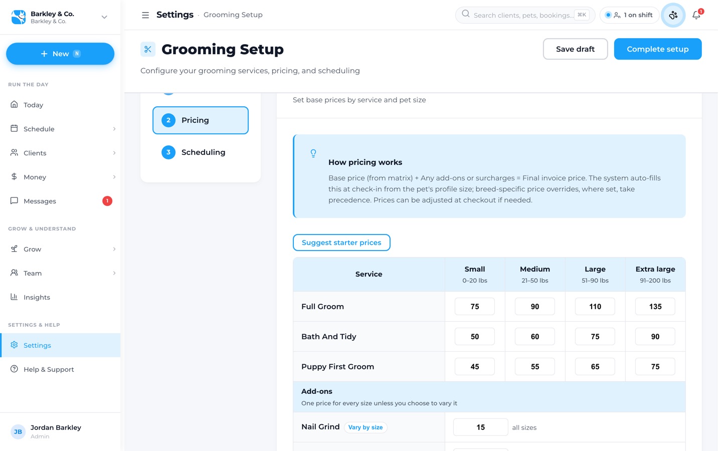Edit Bath And Tidy Medium price field
This screenshot has width=722, height=451.
535,337
